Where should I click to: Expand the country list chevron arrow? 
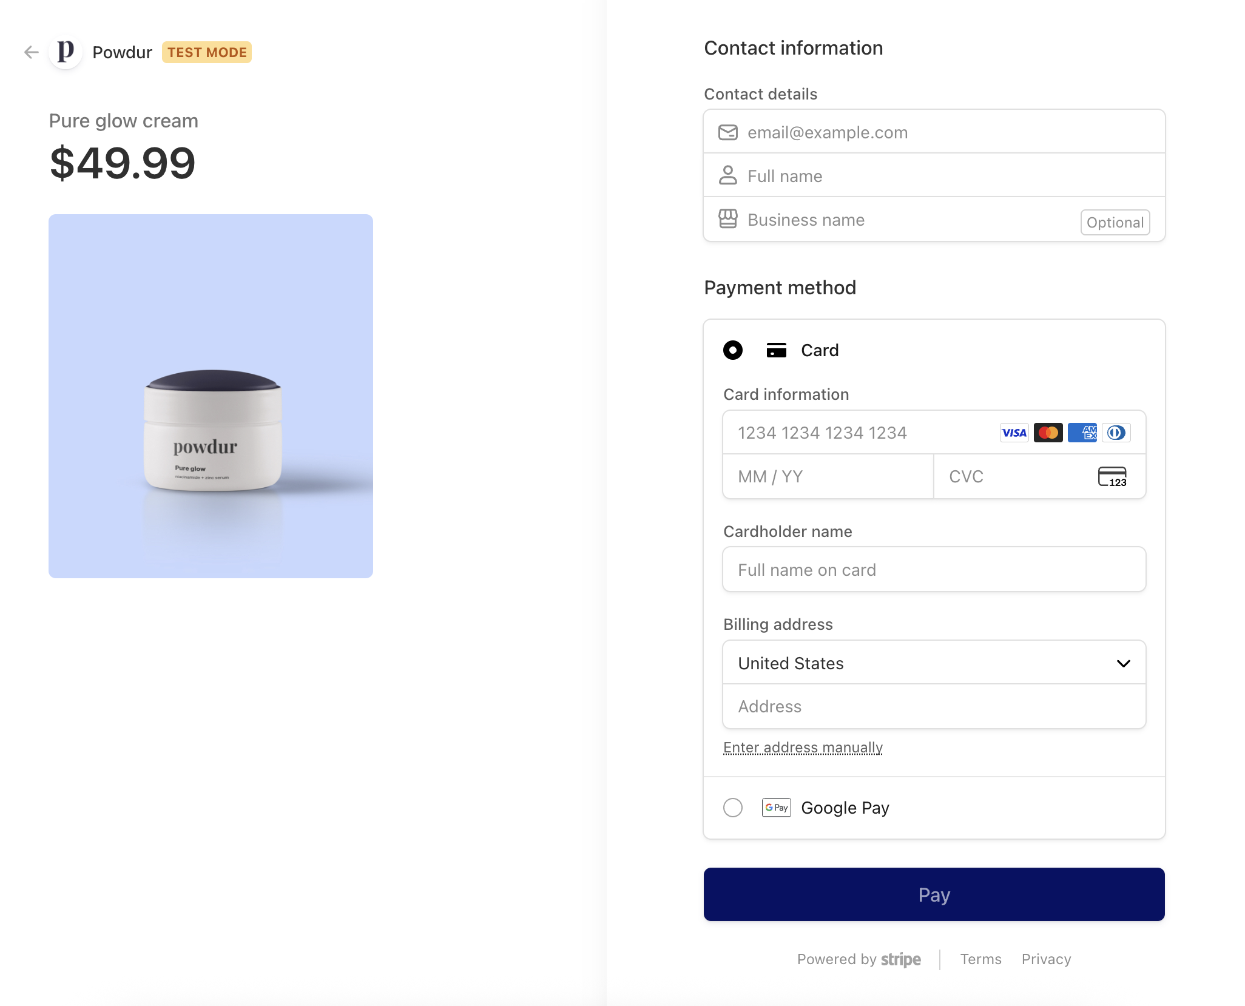tap(1124, 663)
